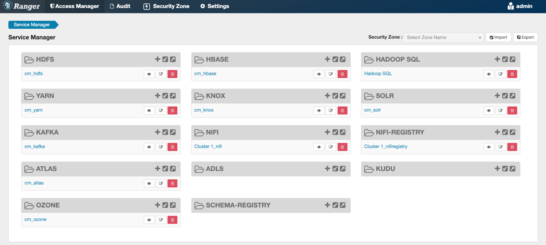Click the Import button
Viewport: 546px width, 245px height.
coord(498,37)
